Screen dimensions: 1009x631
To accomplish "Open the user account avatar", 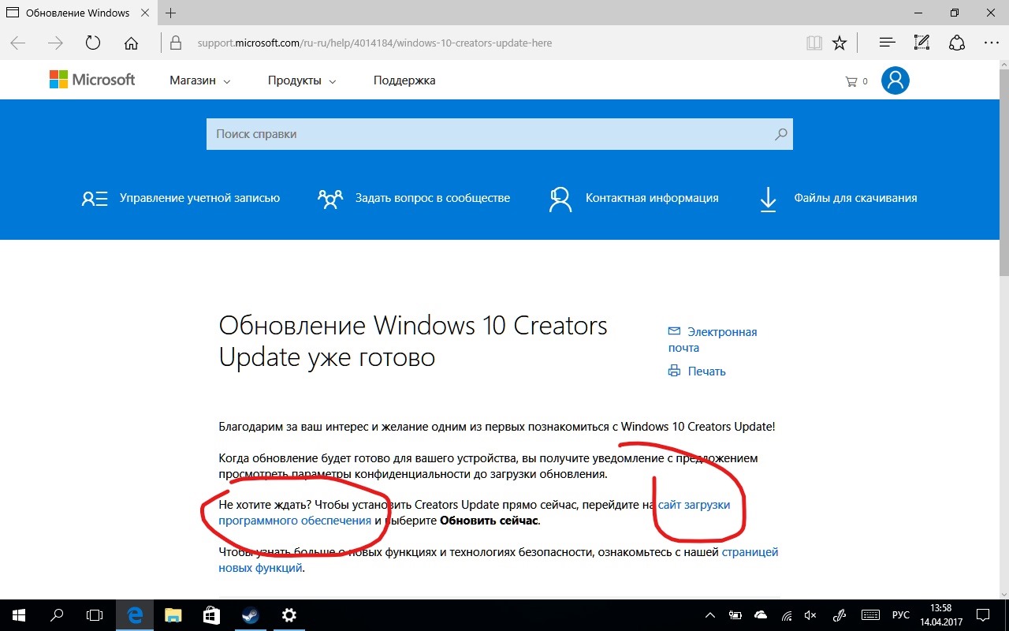I will [895, 80].
